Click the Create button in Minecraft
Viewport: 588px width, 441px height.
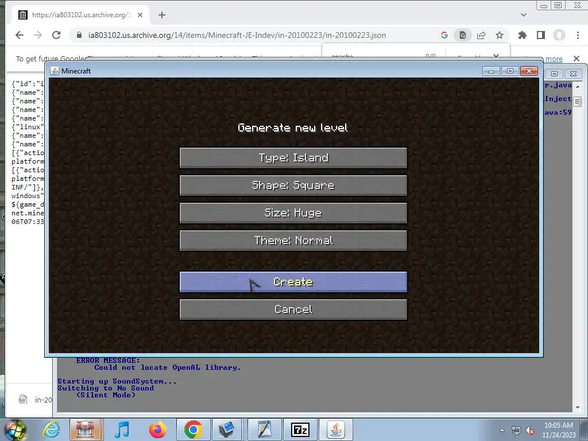point(293,282)
